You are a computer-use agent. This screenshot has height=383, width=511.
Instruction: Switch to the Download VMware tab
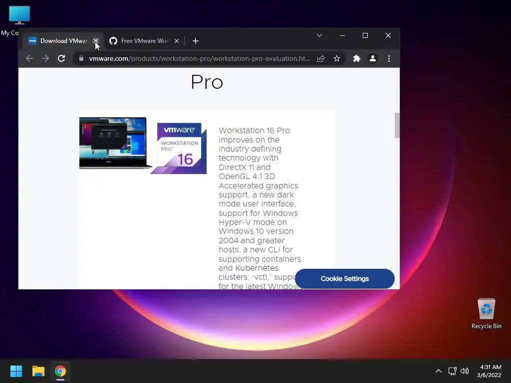tap(63, 41)
